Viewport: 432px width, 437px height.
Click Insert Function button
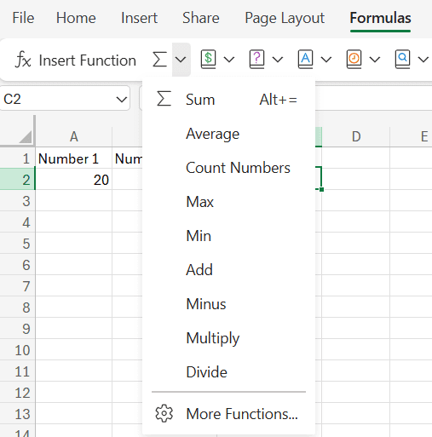tap(76, 60)
